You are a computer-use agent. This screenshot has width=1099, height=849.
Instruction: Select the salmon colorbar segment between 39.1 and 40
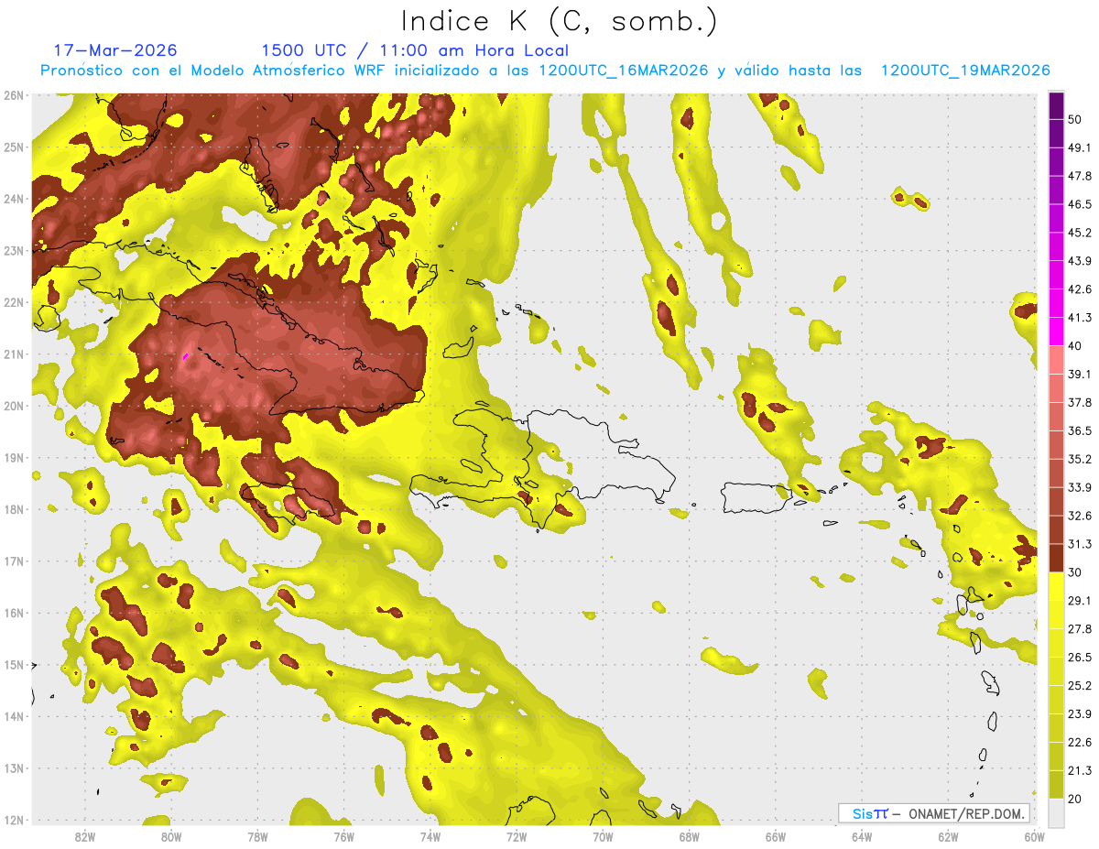pyautogui.click(x=1056, y=360)
